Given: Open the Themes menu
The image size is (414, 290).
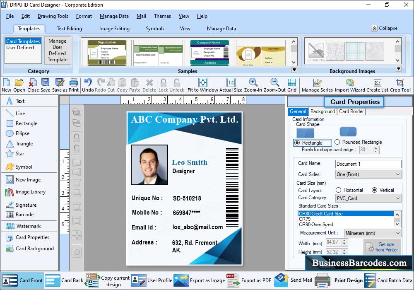Looking at the screenshot, I should (x=162, y=16).
